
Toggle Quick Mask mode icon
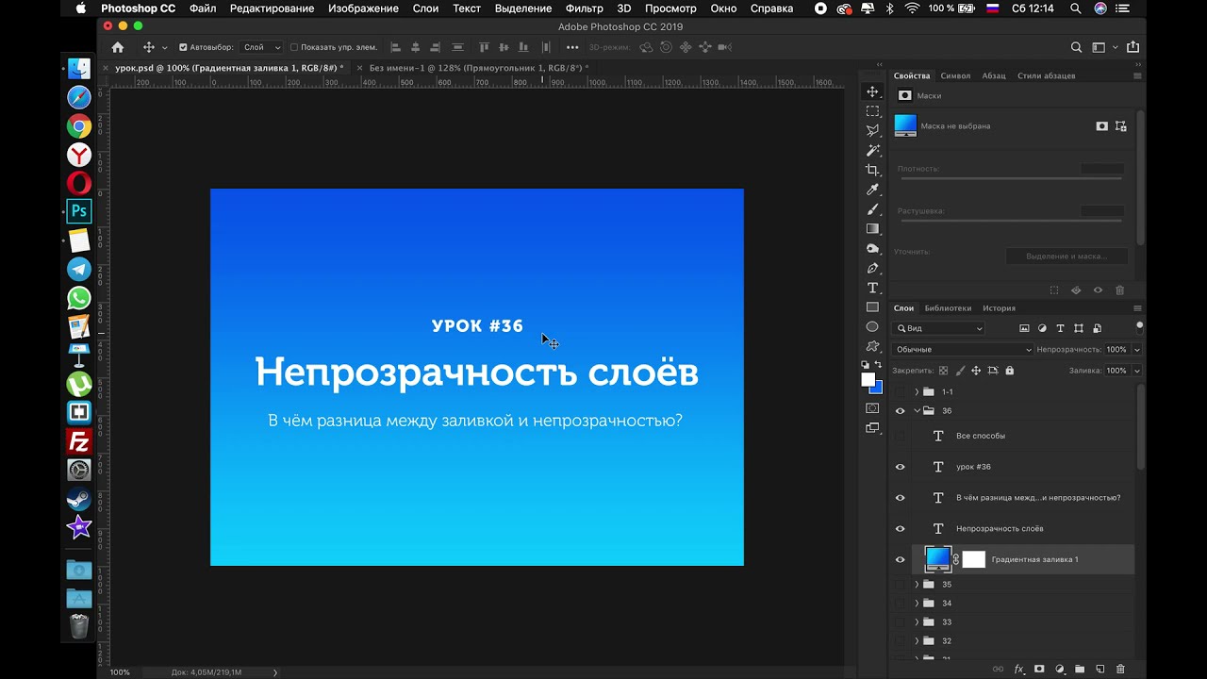pos(872,408)
